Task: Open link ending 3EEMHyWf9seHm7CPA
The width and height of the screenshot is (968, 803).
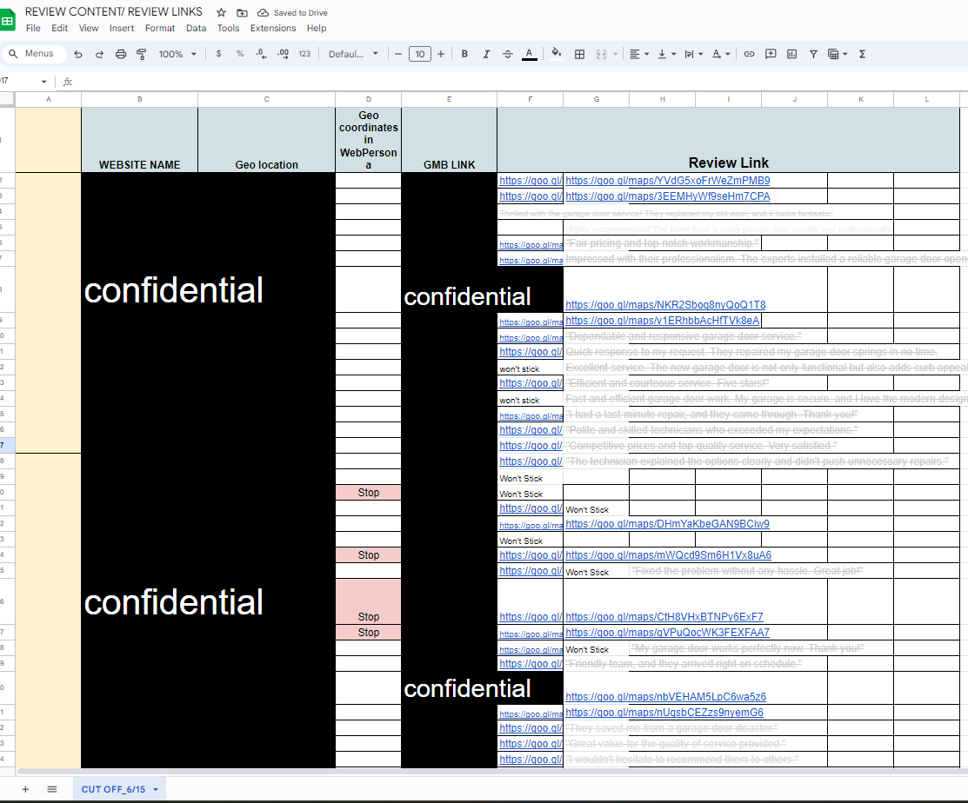Action: click(667, 196)
